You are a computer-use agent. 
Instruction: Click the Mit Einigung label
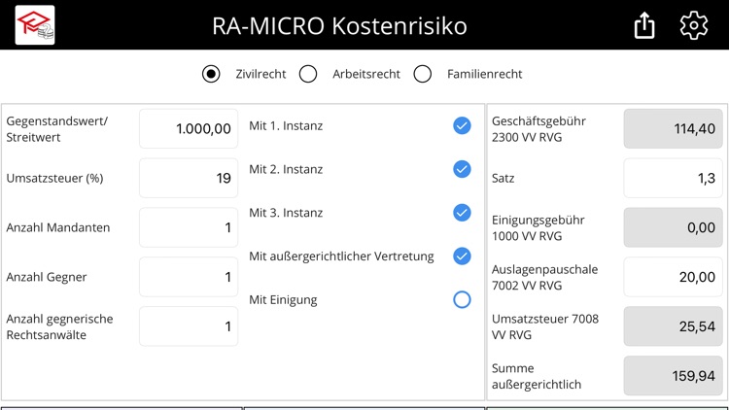283,300
